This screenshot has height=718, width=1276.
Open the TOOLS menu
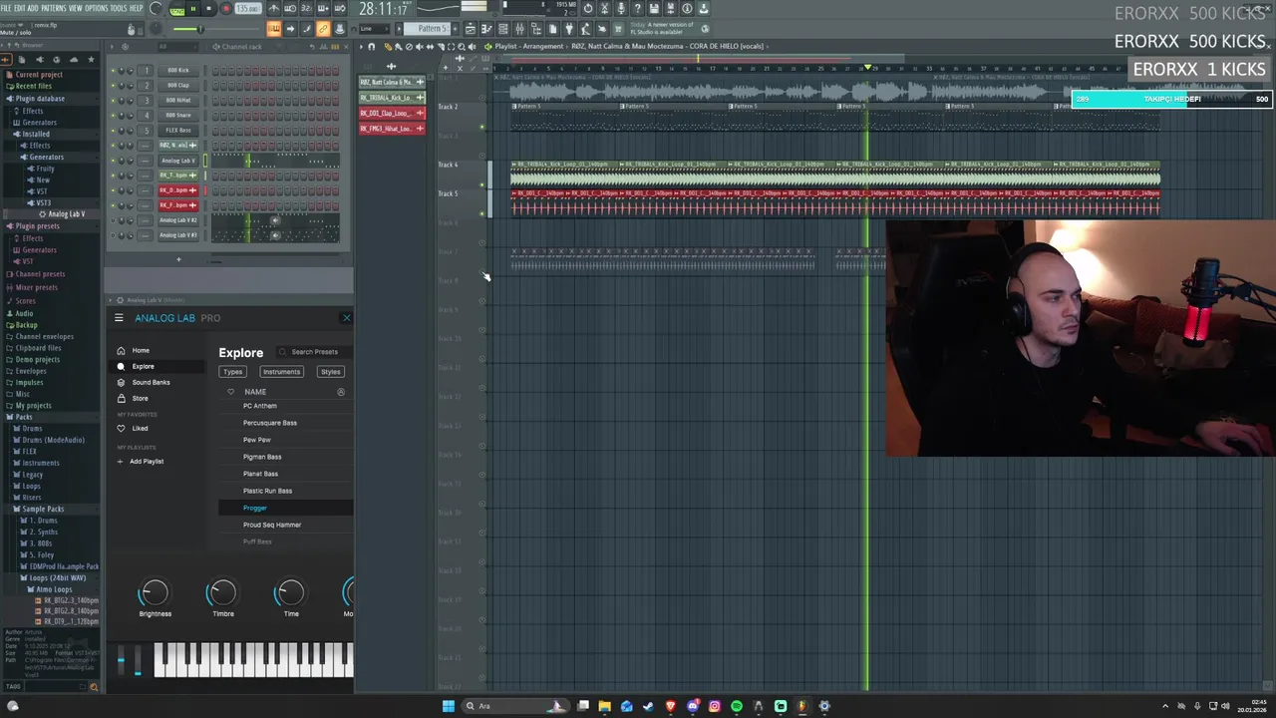coord(119,8)
